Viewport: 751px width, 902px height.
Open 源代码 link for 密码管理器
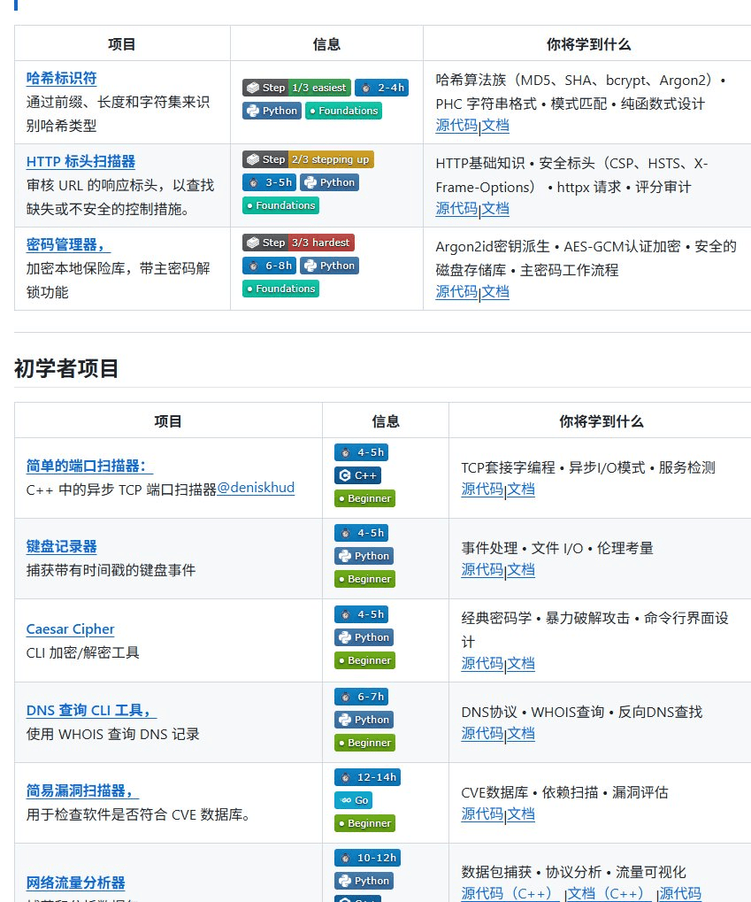(456, 292)
